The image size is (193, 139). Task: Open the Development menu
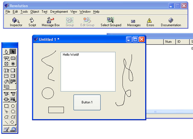click(59, 12)
